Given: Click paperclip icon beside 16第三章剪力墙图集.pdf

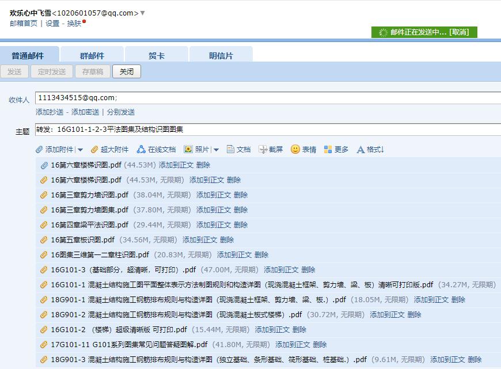Looking at the screenshot, I should pos(44,210).
